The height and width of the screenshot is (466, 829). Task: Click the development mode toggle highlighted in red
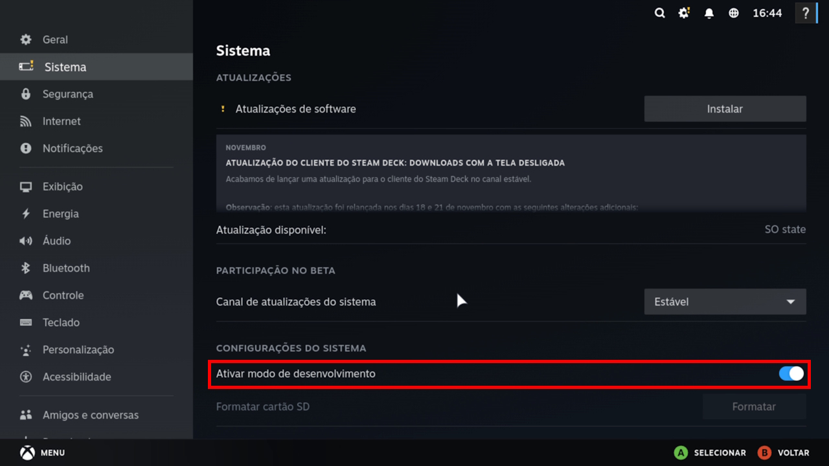click(x=791, y=373)
